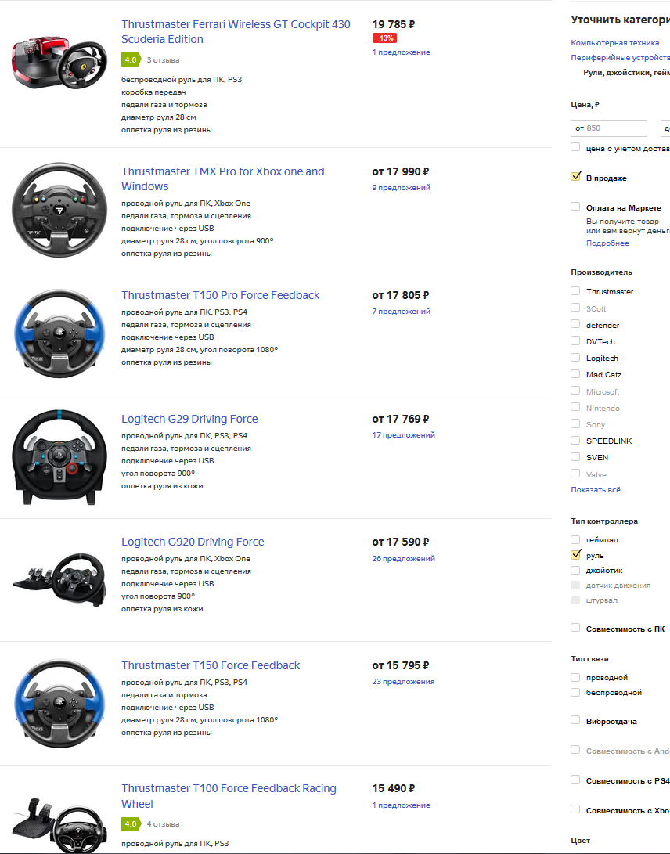View the 9 предложений offers link
Viewport: 670px width, 854px height.
pyautogui.click(x=402, y=187)
